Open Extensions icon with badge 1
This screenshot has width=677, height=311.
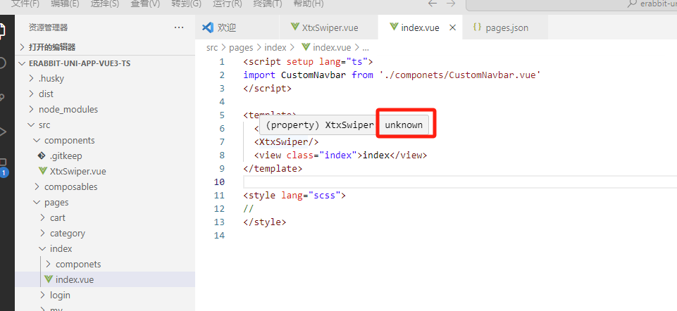coord(3,167)
